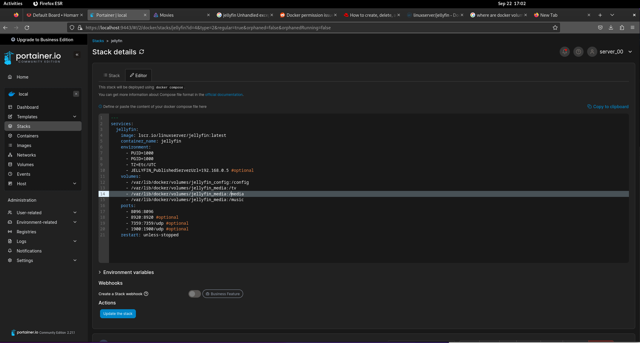
Task: Click the Firefox bookmark star icon
Action: [x=555, y=27]
